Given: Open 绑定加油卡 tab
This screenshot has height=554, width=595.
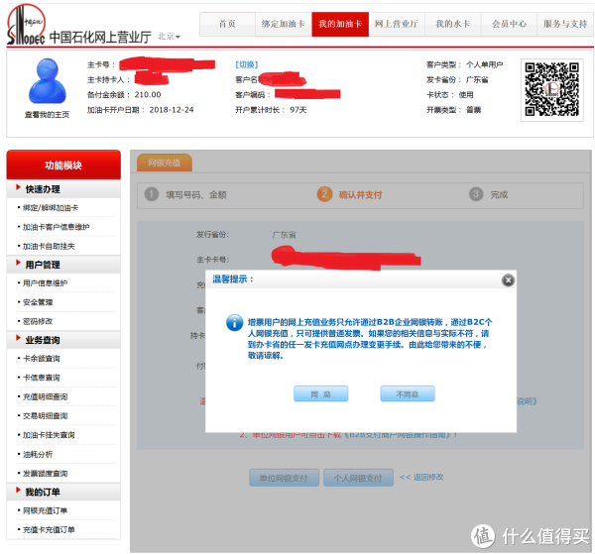Looking at the screenshot, I should [x=284, y=24].
